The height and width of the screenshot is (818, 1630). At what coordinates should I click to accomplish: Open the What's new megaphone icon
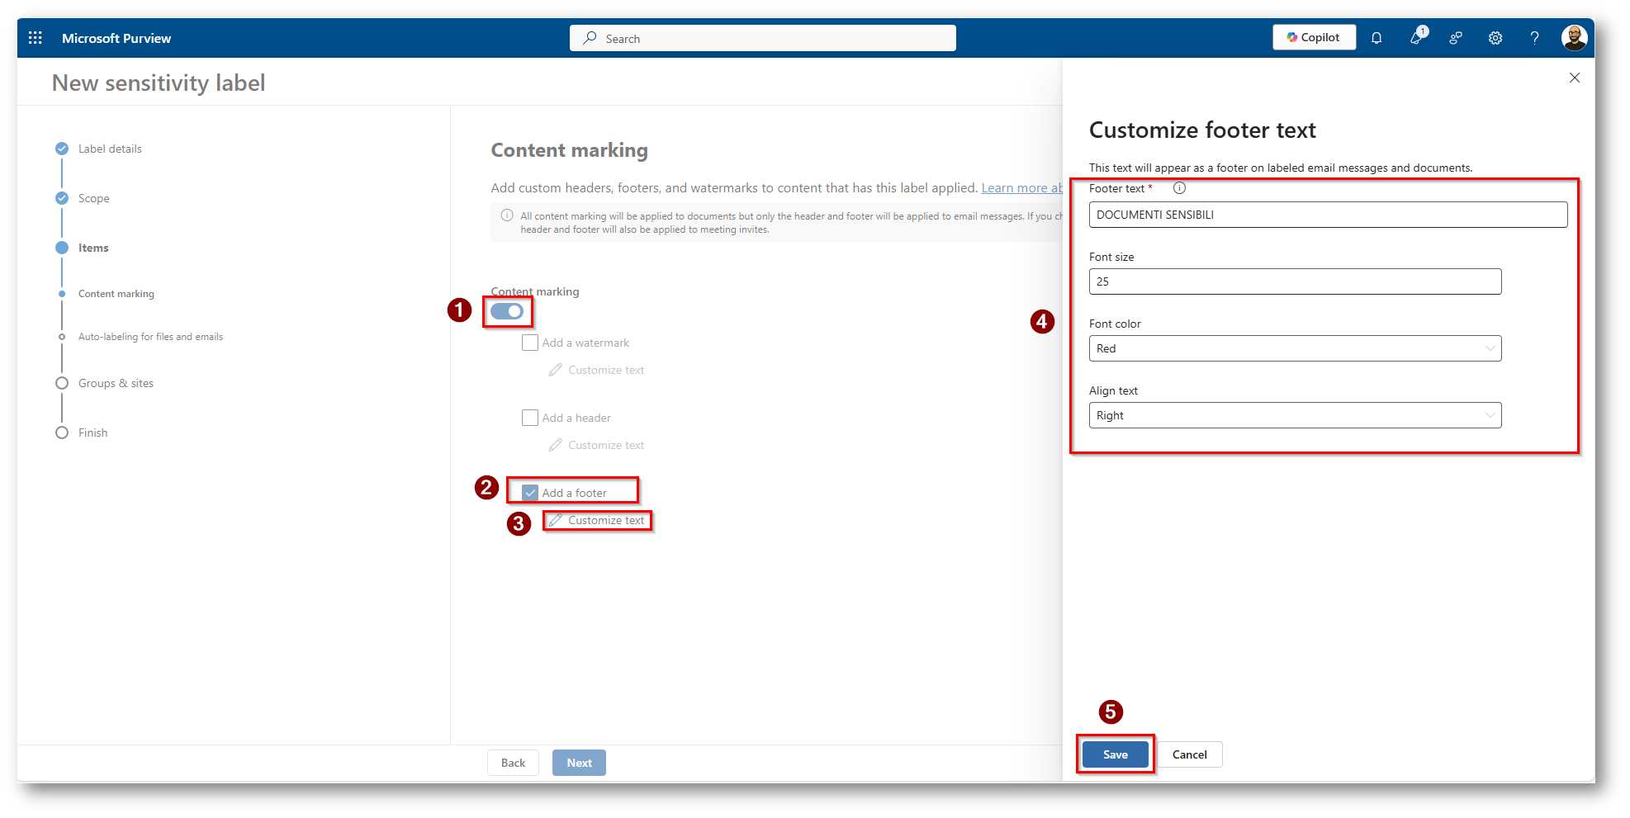[x=1417, y=37]
